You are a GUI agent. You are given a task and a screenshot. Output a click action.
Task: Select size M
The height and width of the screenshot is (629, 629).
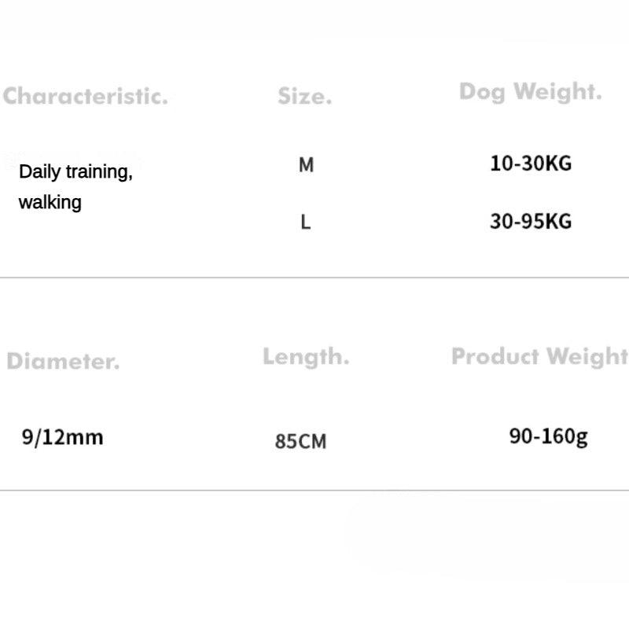click(306, 165)
